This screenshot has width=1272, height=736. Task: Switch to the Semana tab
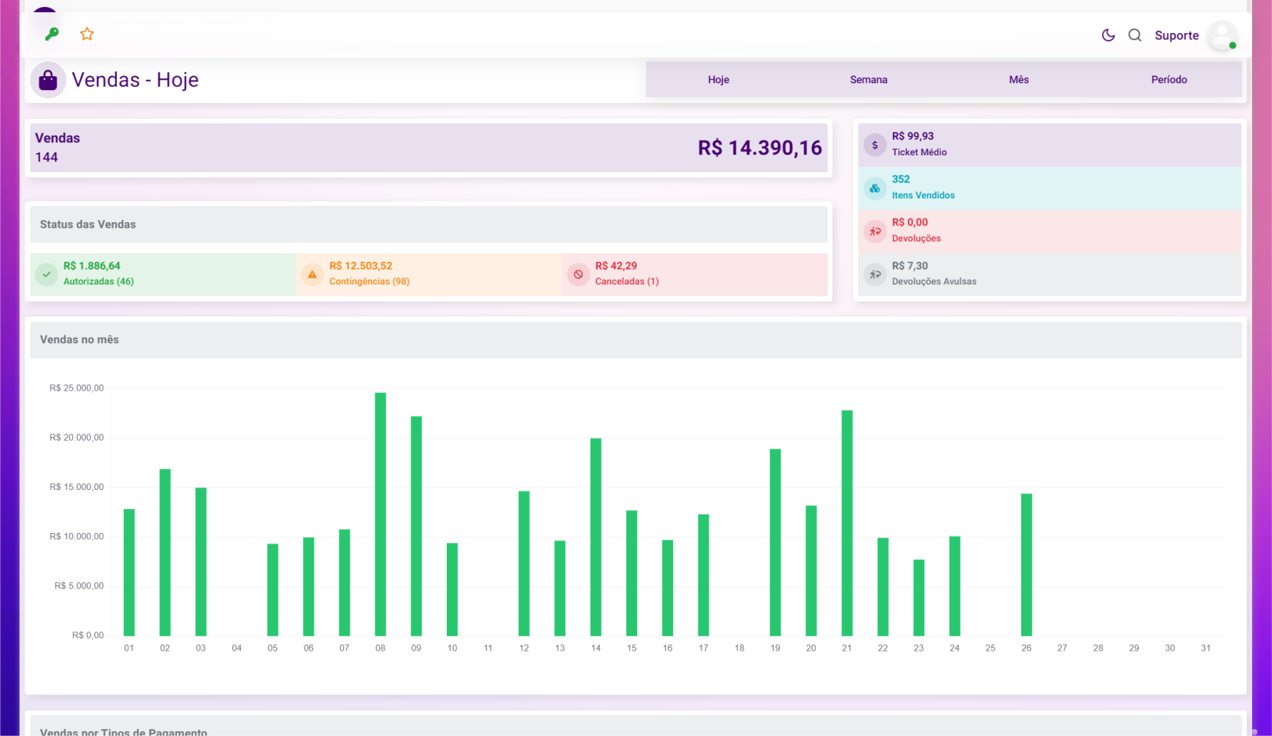868,79
